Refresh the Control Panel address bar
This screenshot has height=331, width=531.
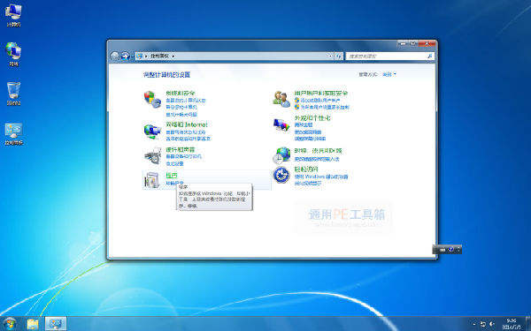[339, 56]
